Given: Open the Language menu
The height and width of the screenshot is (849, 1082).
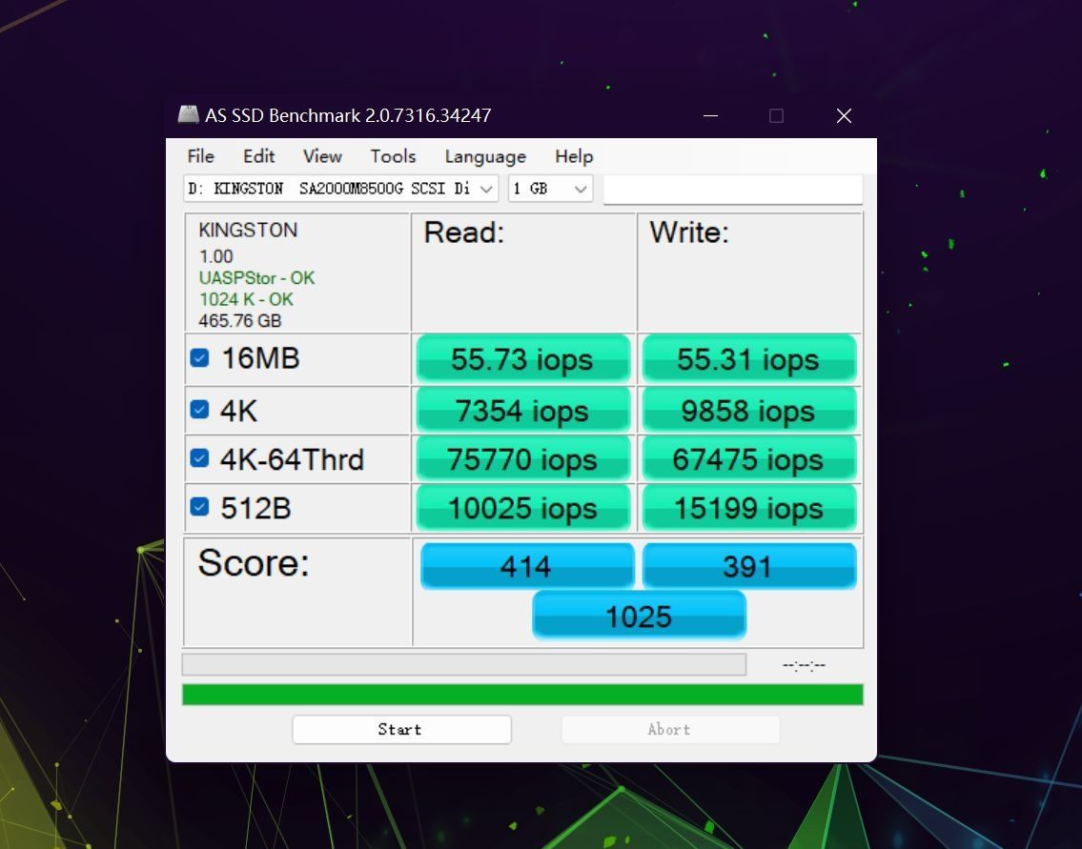Looking at the screenshot, I should pos(485,156).
